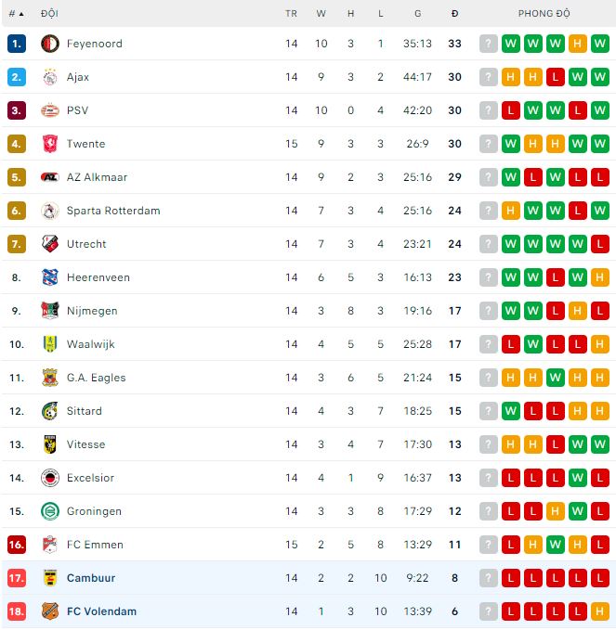Click the Ajax club logo
This screenshot has height=630, width=616.
[50, 77]
